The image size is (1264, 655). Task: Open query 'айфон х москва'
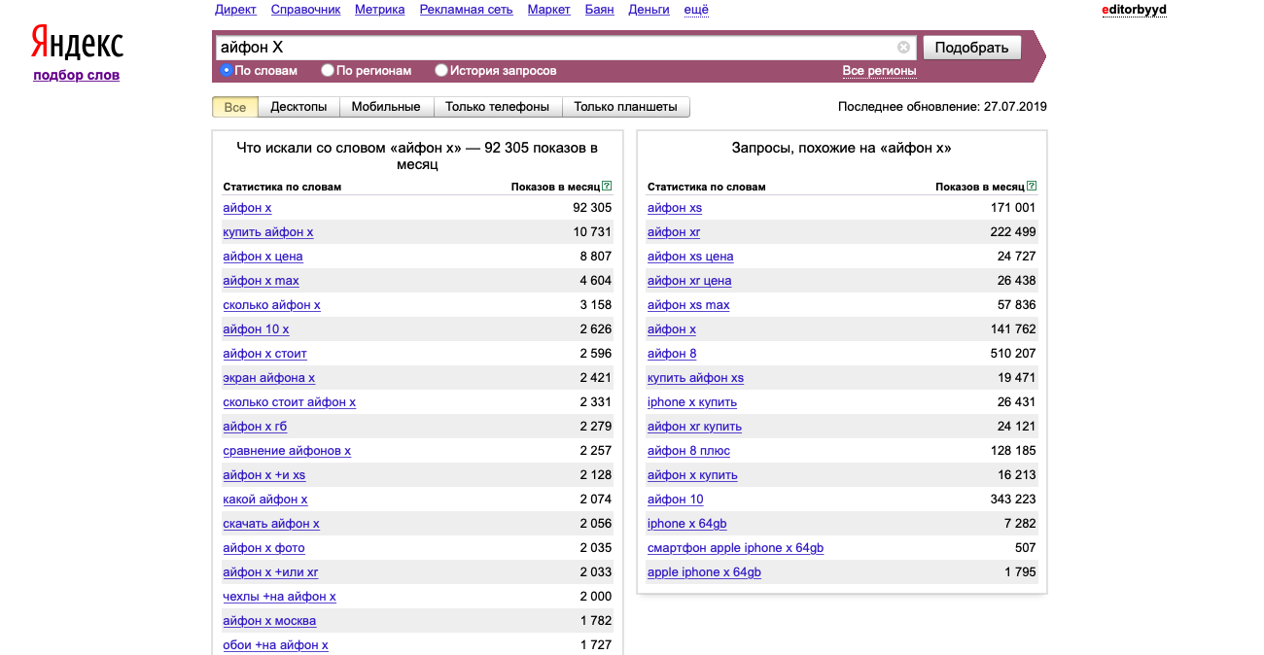(x=269, y=621)
